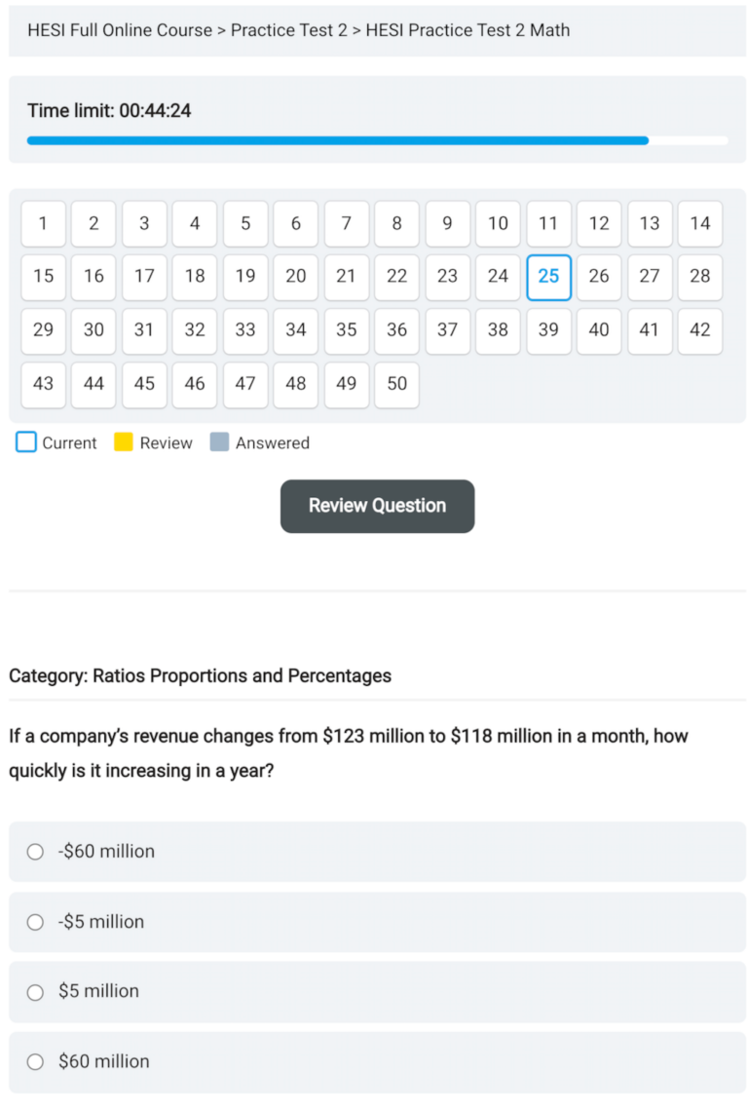
Task: Jump to question 43
Action: click(43, 384)
